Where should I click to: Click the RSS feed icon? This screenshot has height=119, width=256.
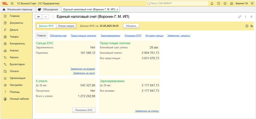(252, 26)
